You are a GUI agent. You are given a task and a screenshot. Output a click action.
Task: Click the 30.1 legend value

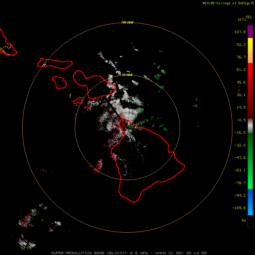click(241, 95)
